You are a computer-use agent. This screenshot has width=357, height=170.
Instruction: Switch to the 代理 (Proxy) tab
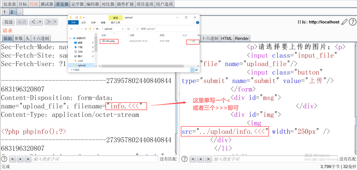coord(33,4)
